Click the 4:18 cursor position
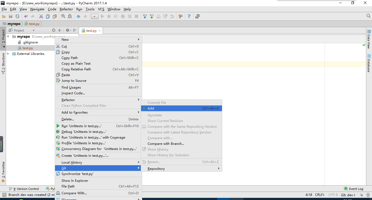 [309, 195]
